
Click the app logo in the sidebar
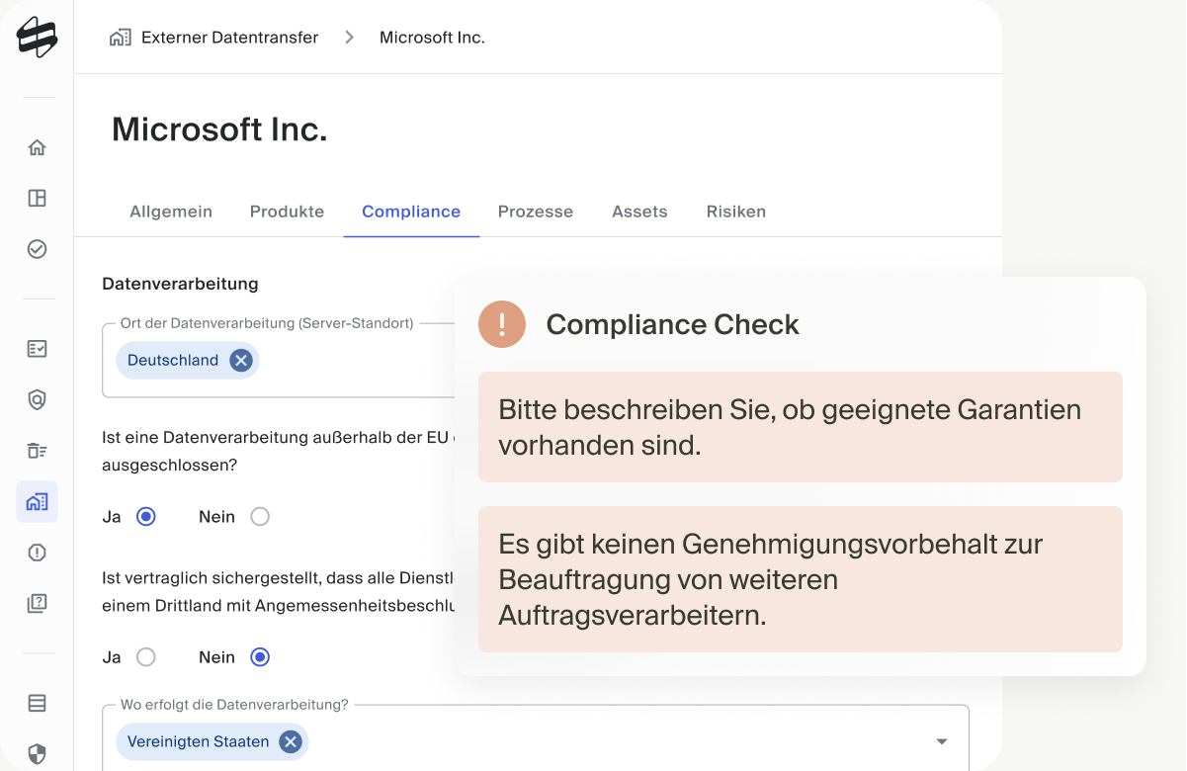[x=37, y=38]
